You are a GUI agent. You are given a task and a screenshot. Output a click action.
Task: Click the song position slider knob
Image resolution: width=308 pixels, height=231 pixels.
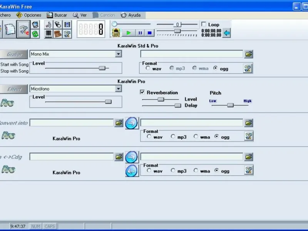pos(114,24)
